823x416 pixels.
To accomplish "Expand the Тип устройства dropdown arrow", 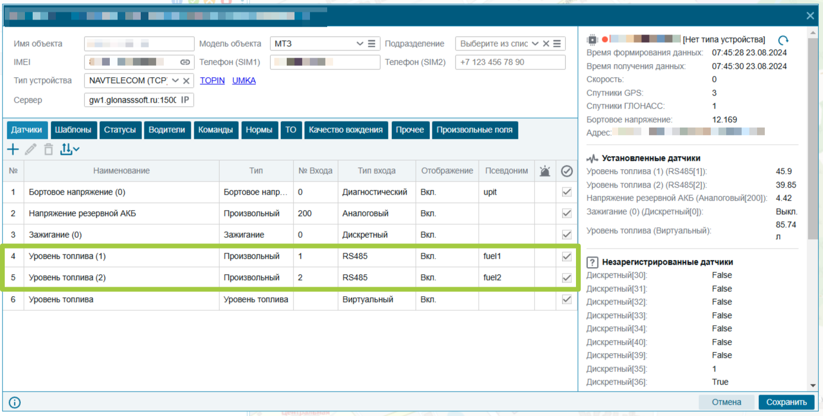I will click(175, 81).
